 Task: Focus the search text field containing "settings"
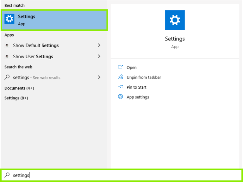pyautogui.click(x=127, y=175)
